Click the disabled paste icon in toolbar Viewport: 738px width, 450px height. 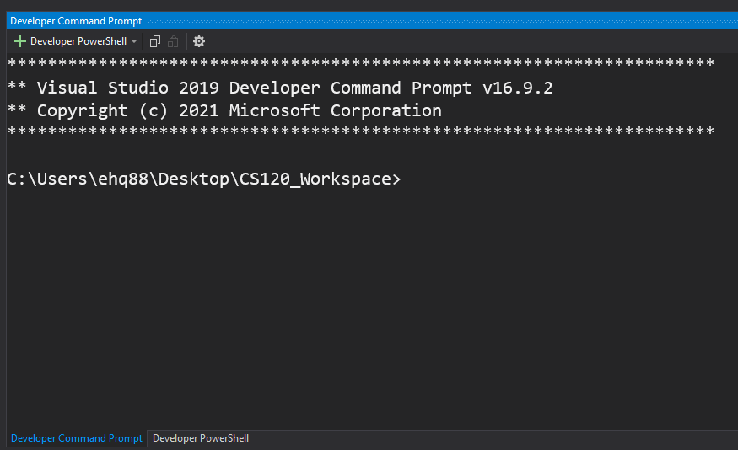(173, 41)
